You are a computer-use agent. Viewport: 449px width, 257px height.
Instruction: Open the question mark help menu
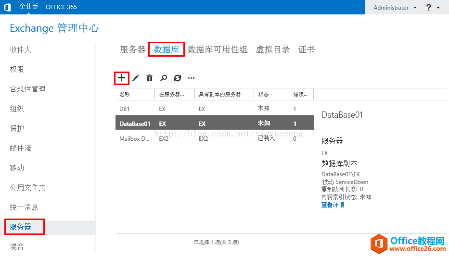coord(429,7)
